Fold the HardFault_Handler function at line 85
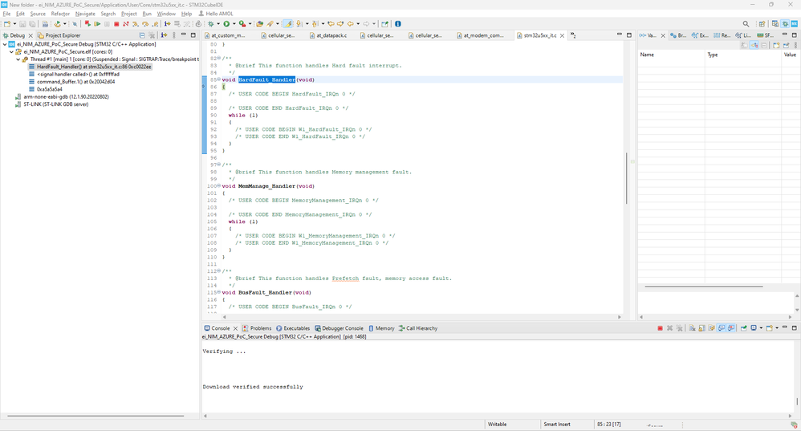 click(219, 79)
